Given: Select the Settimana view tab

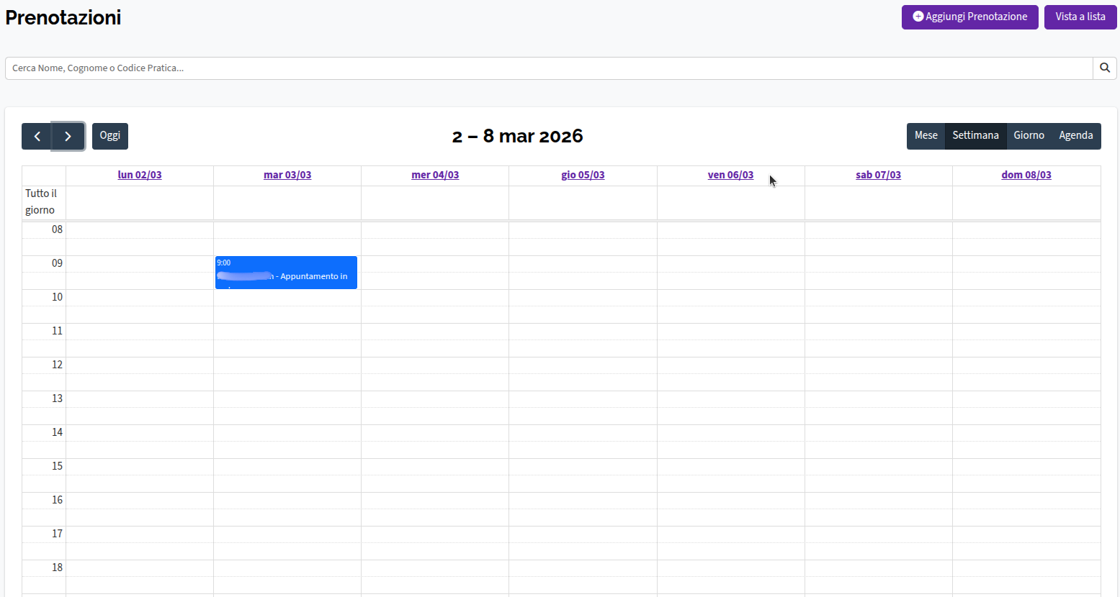Looking at the screenshot, I should coord(975,135).
